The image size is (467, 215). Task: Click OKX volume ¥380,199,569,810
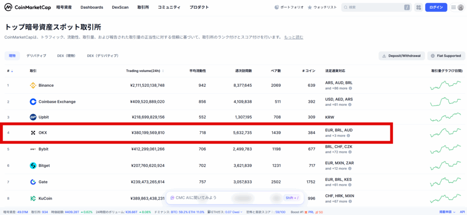tap(148, 133)
